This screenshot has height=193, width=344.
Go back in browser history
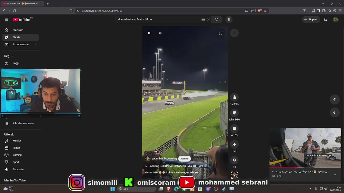[4, 11]
